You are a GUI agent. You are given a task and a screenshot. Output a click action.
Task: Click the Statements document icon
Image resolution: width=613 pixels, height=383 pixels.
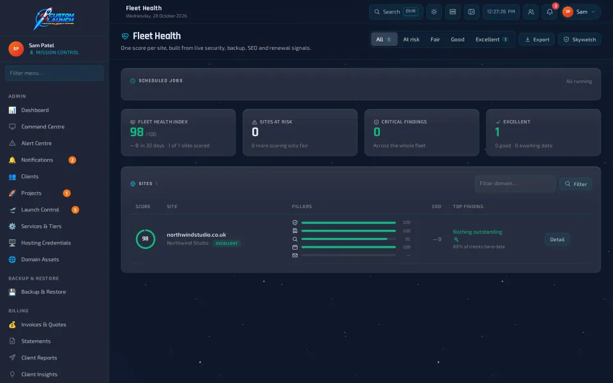tap(13, 341)
